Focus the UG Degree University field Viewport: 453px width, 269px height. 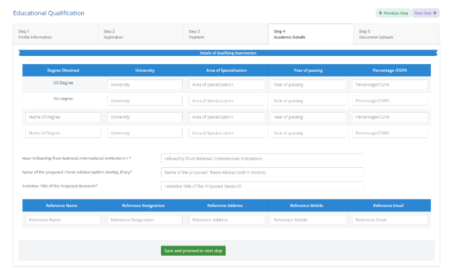144,85
